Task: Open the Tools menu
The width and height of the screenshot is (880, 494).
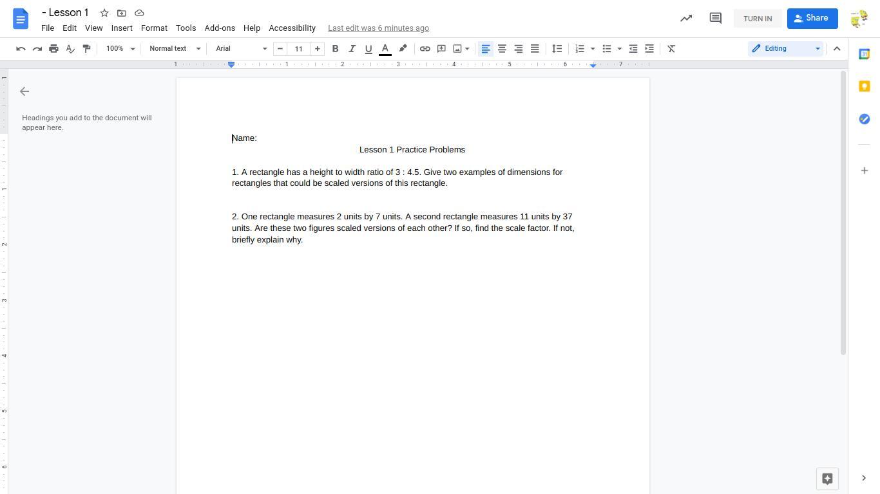Action: point(186,28)
